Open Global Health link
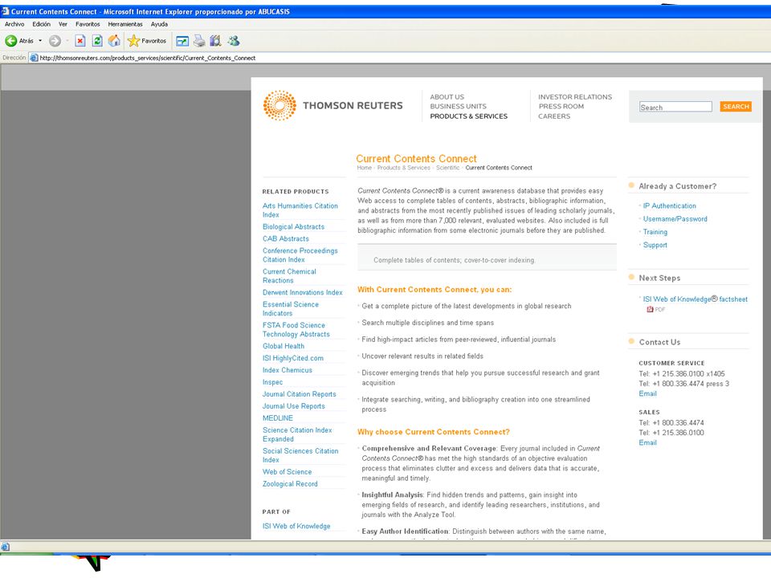The height and width of the screenshot is (578, 771). pos(284,347)
